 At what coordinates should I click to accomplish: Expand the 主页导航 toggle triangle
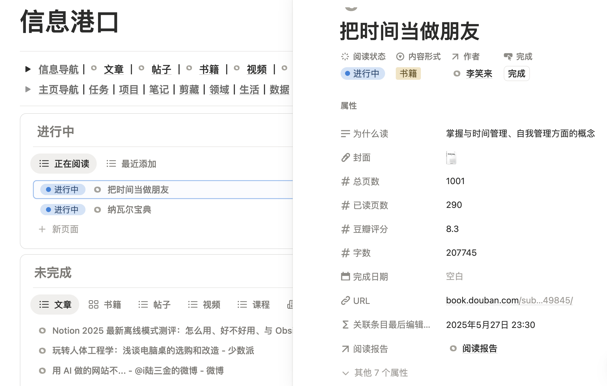coord(28,89)
